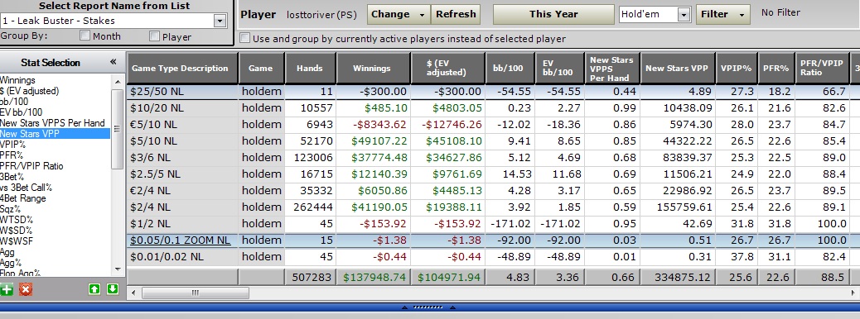This screenshot has width=860, height=319.
Task: Click the '$0.05/0.1 ZOOM NL' row link
Action: tap(180, 240)
